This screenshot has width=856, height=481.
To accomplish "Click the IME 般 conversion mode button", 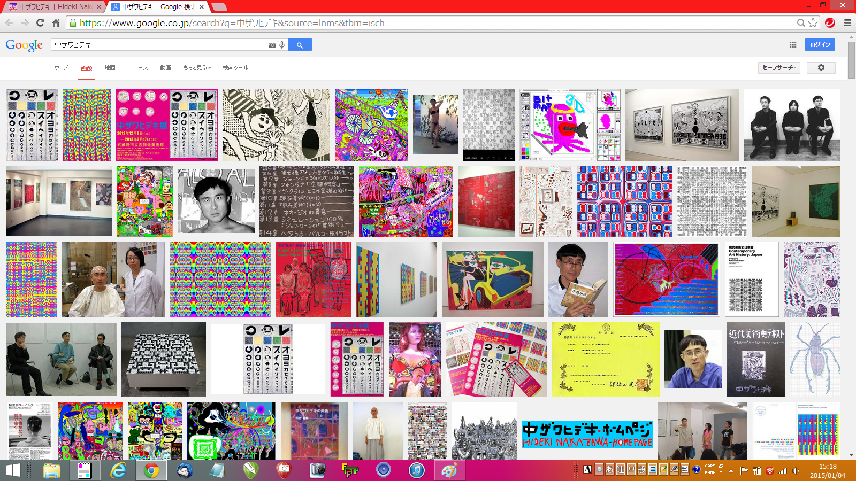I will 642,470.
